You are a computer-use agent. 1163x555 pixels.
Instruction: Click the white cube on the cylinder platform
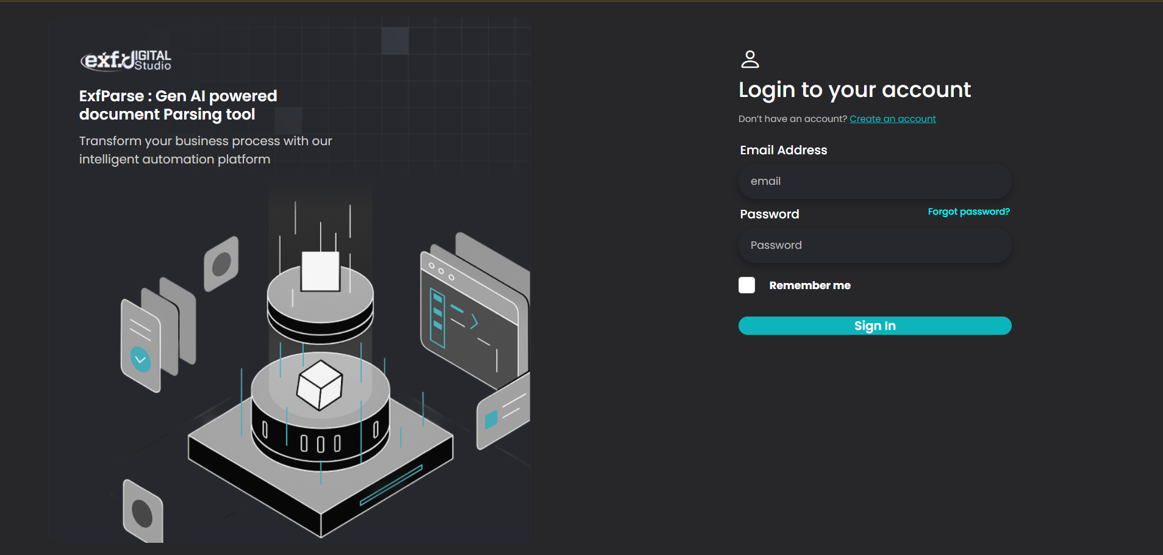[x=320, y=385]
